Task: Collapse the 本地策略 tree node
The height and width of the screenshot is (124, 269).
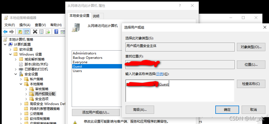Action: coord(21,84)
